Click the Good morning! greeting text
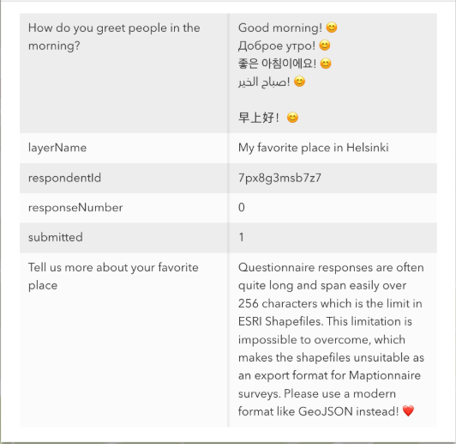This screenshot has width=456, height=444. pos(280,27)
